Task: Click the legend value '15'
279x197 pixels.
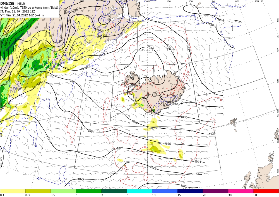Action: (x=179, y=195)
